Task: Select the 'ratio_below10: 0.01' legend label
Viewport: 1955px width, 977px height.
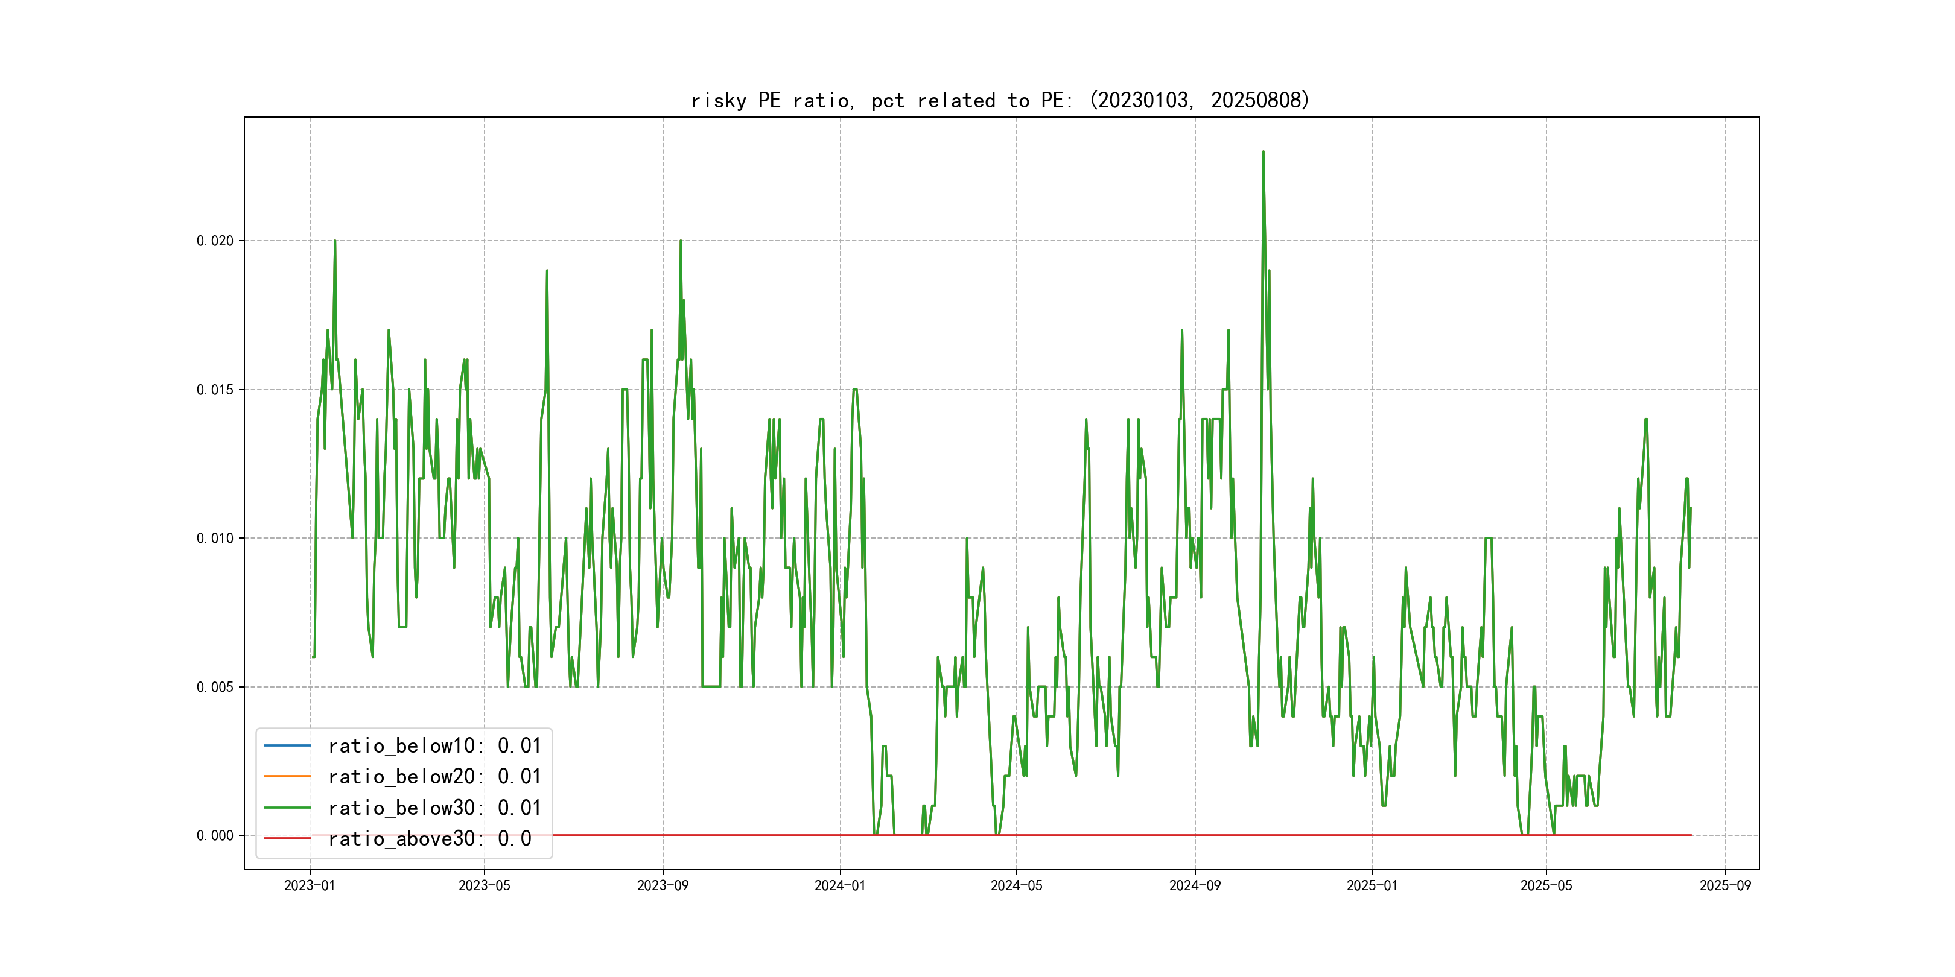Action: click(434, 745)
